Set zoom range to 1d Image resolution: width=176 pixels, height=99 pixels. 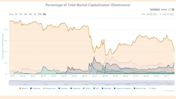[x=16, y=14]
